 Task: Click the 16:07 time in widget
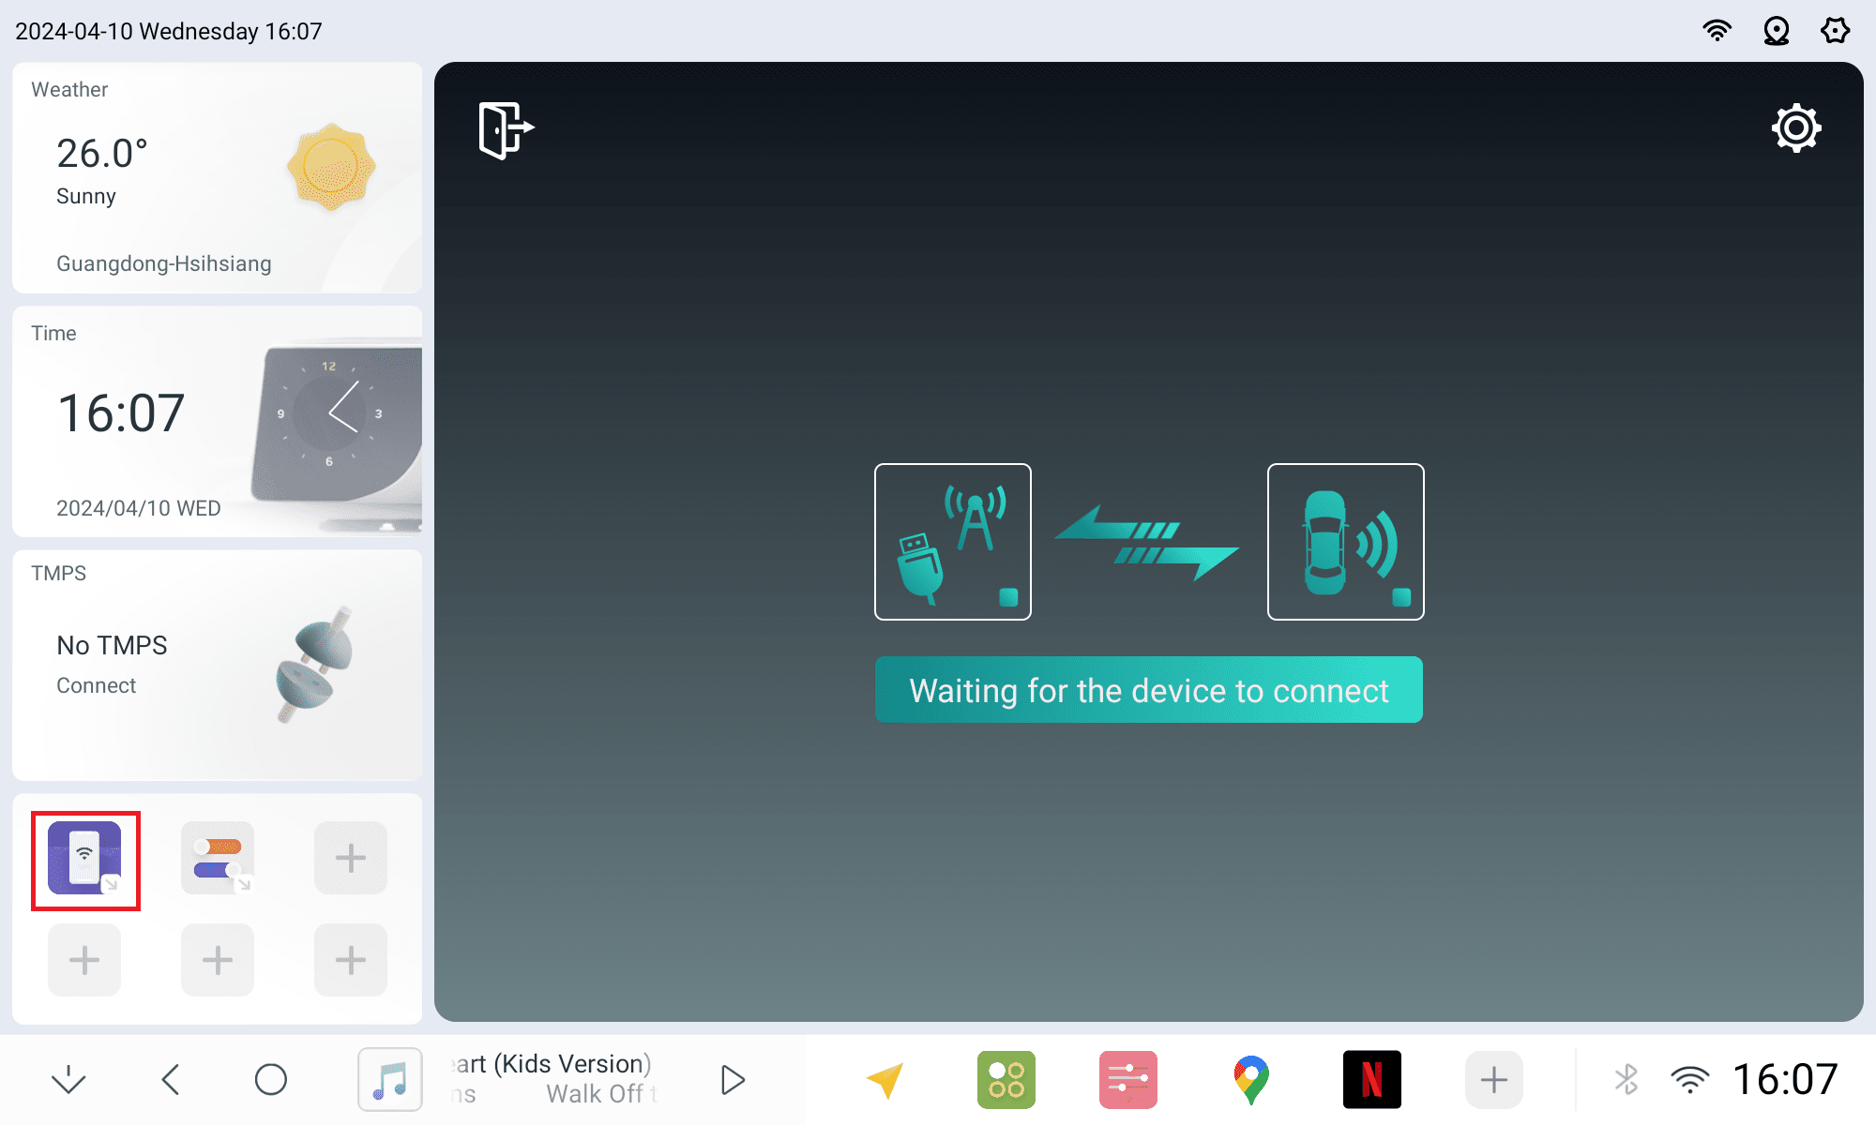[x=121, y=413]
